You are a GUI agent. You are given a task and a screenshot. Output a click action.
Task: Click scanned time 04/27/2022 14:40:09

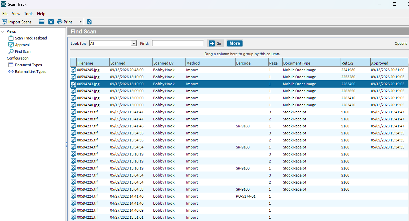(127, 210)
